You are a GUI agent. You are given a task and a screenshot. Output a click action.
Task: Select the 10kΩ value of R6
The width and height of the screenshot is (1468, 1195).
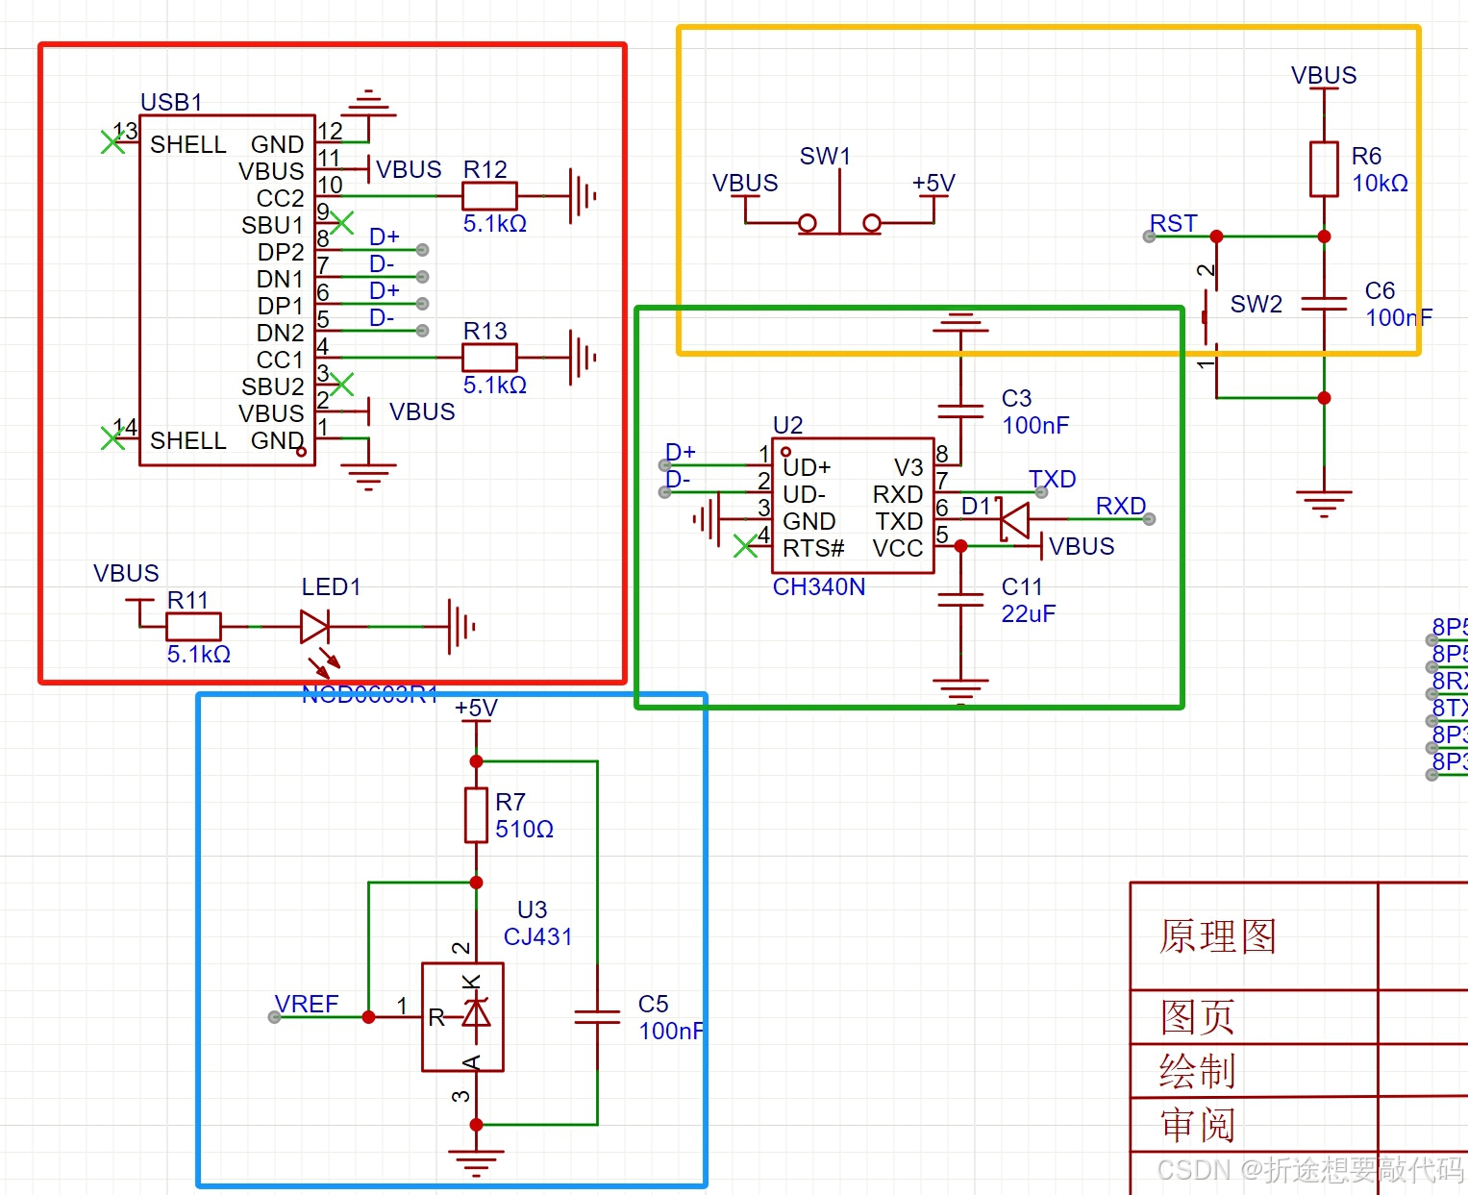pyautogui.click(x=1381, y=183)
